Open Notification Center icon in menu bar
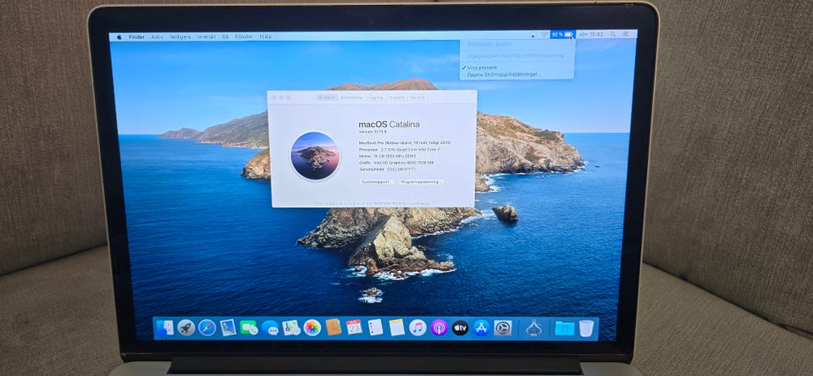This screenshot has height=376, width=813. point(627,34)
